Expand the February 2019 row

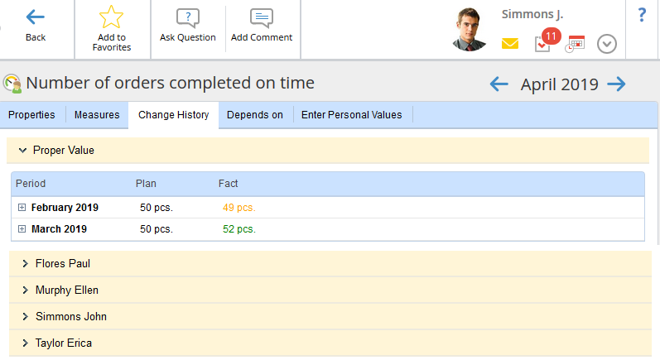(22, 208)
